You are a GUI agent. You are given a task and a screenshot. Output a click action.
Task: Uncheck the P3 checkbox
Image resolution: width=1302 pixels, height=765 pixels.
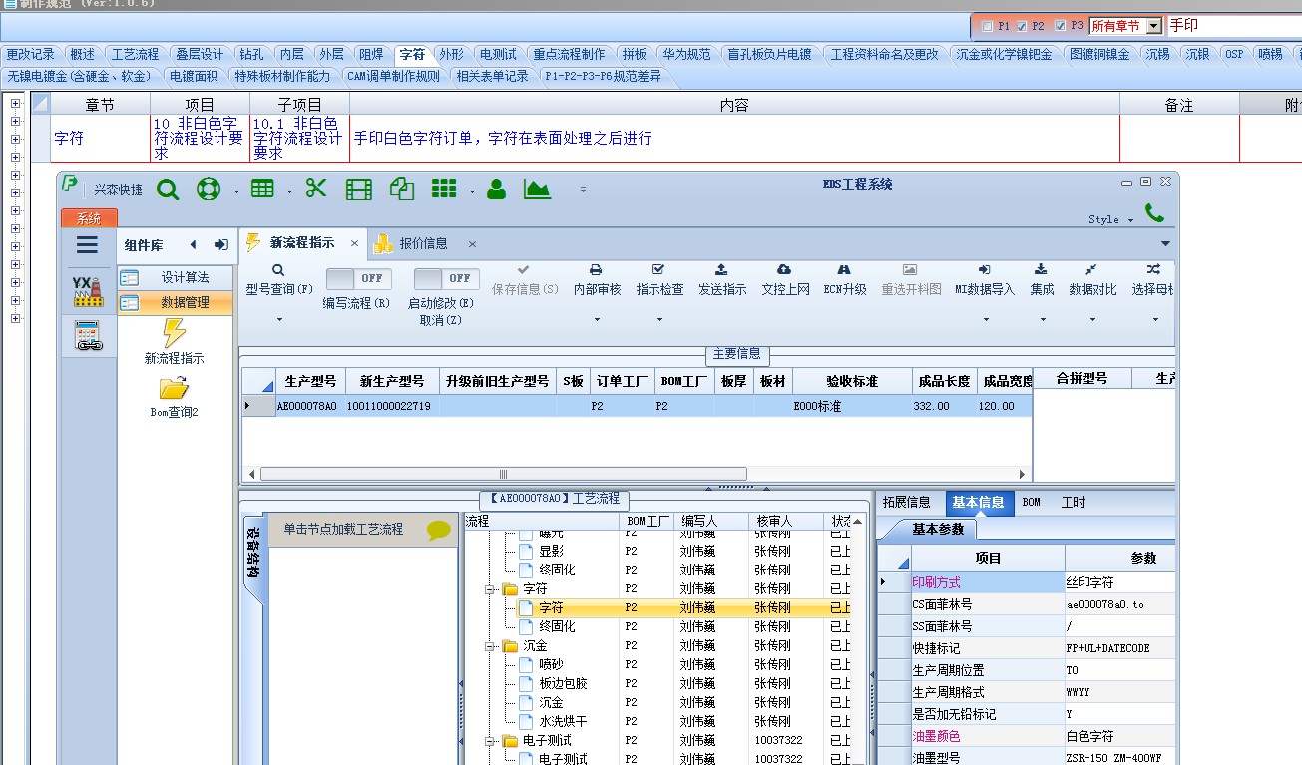pos(1060,26)
